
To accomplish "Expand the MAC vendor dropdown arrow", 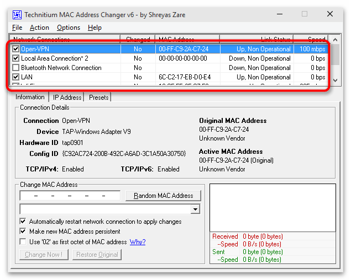I will click(196, 209).
